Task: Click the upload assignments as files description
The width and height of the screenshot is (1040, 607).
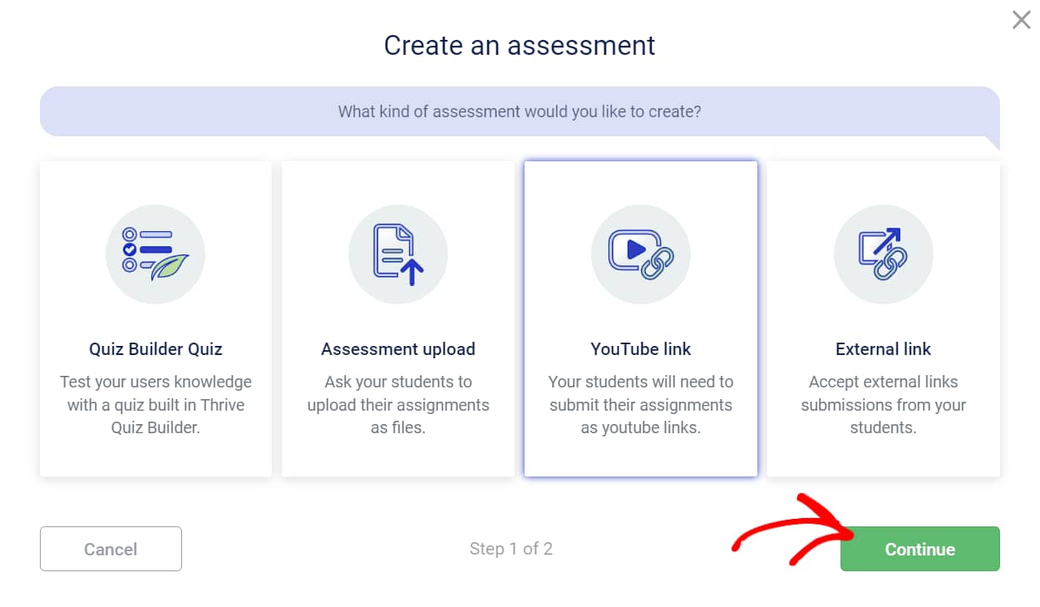Action: point(398,405)
